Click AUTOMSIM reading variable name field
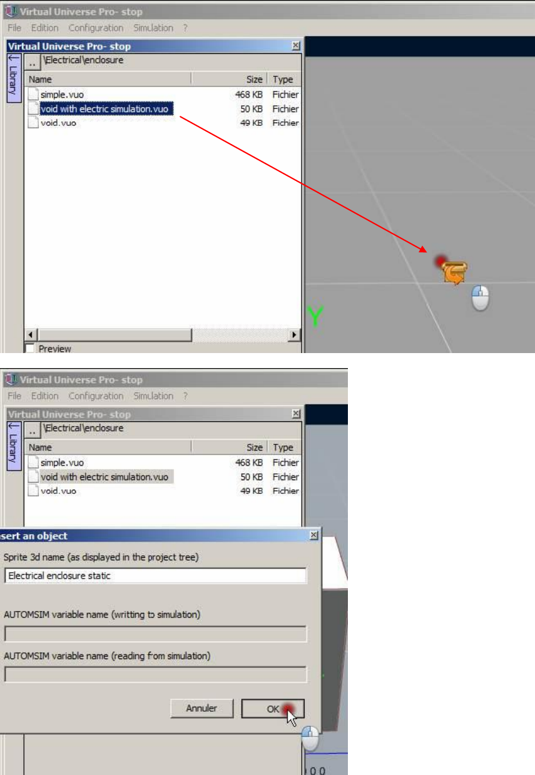The width and height of the screenshot is (535, 775). [155, 674]
